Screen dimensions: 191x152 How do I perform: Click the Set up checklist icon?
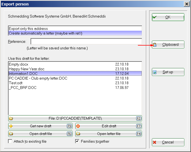coord(155,72)
